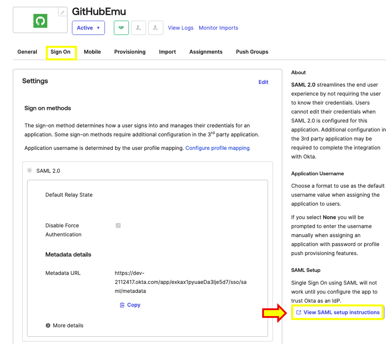Click the GitHub app logo thumbnail

point(40,21)
